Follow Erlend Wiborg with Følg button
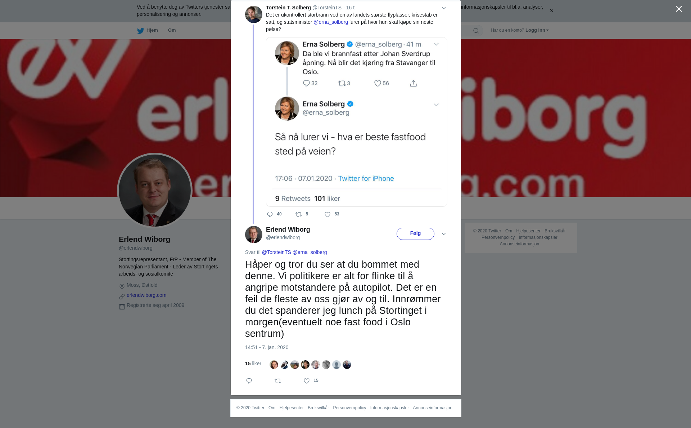691x428 pixels. [x=415, y=233]
